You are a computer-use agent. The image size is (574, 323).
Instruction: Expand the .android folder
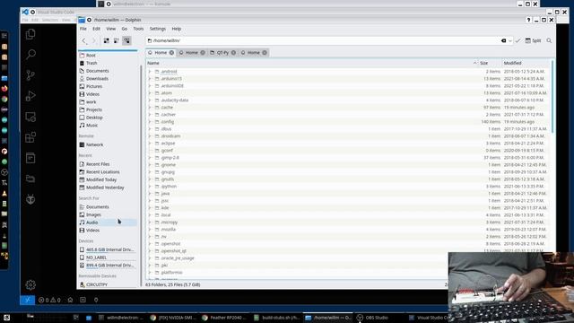tap(150, 72)
